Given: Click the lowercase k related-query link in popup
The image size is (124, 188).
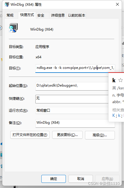Looking at the screenshot, I should tap(119, 115).
